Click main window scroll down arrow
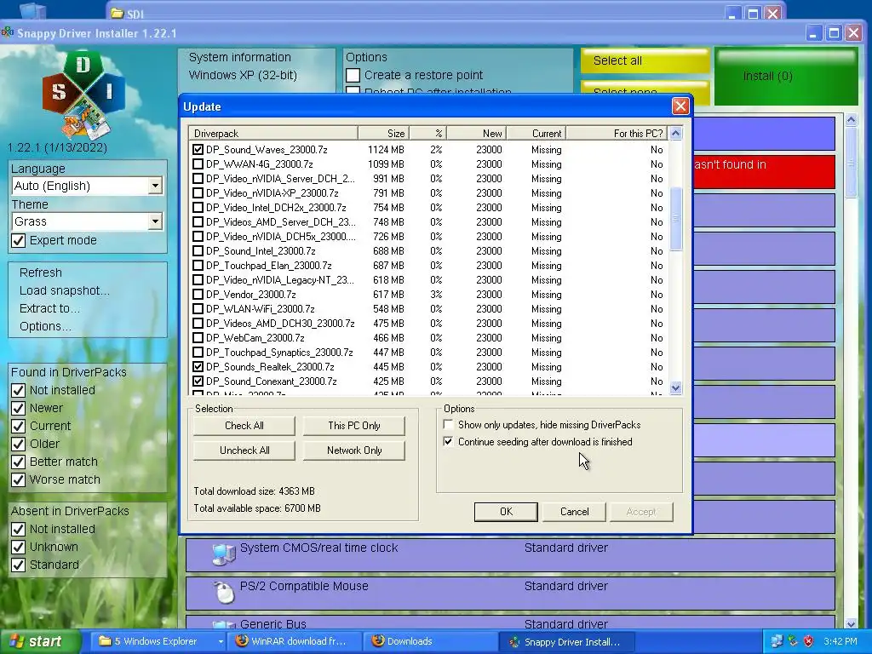The width and height of the screenshot is (872, 654). (851, 623)
